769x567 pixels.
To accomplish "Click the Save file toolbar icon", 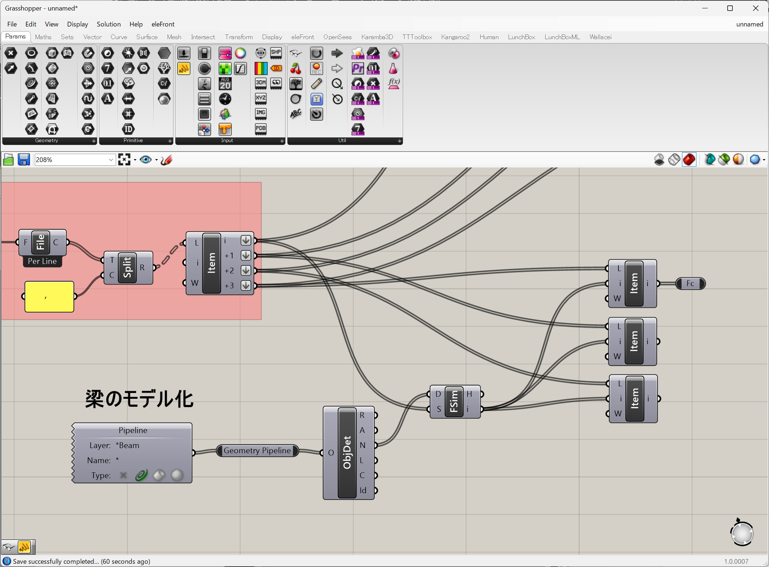I will point(24,160).
